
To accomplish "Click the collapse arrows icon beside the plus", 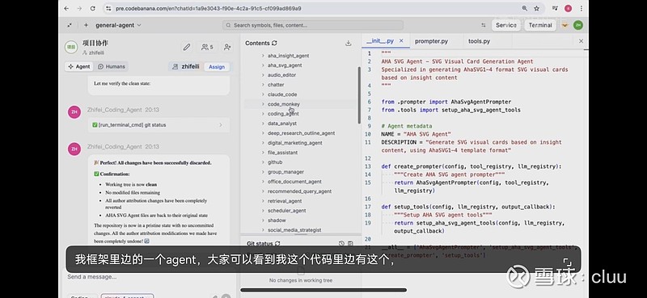I will (70, 25).
